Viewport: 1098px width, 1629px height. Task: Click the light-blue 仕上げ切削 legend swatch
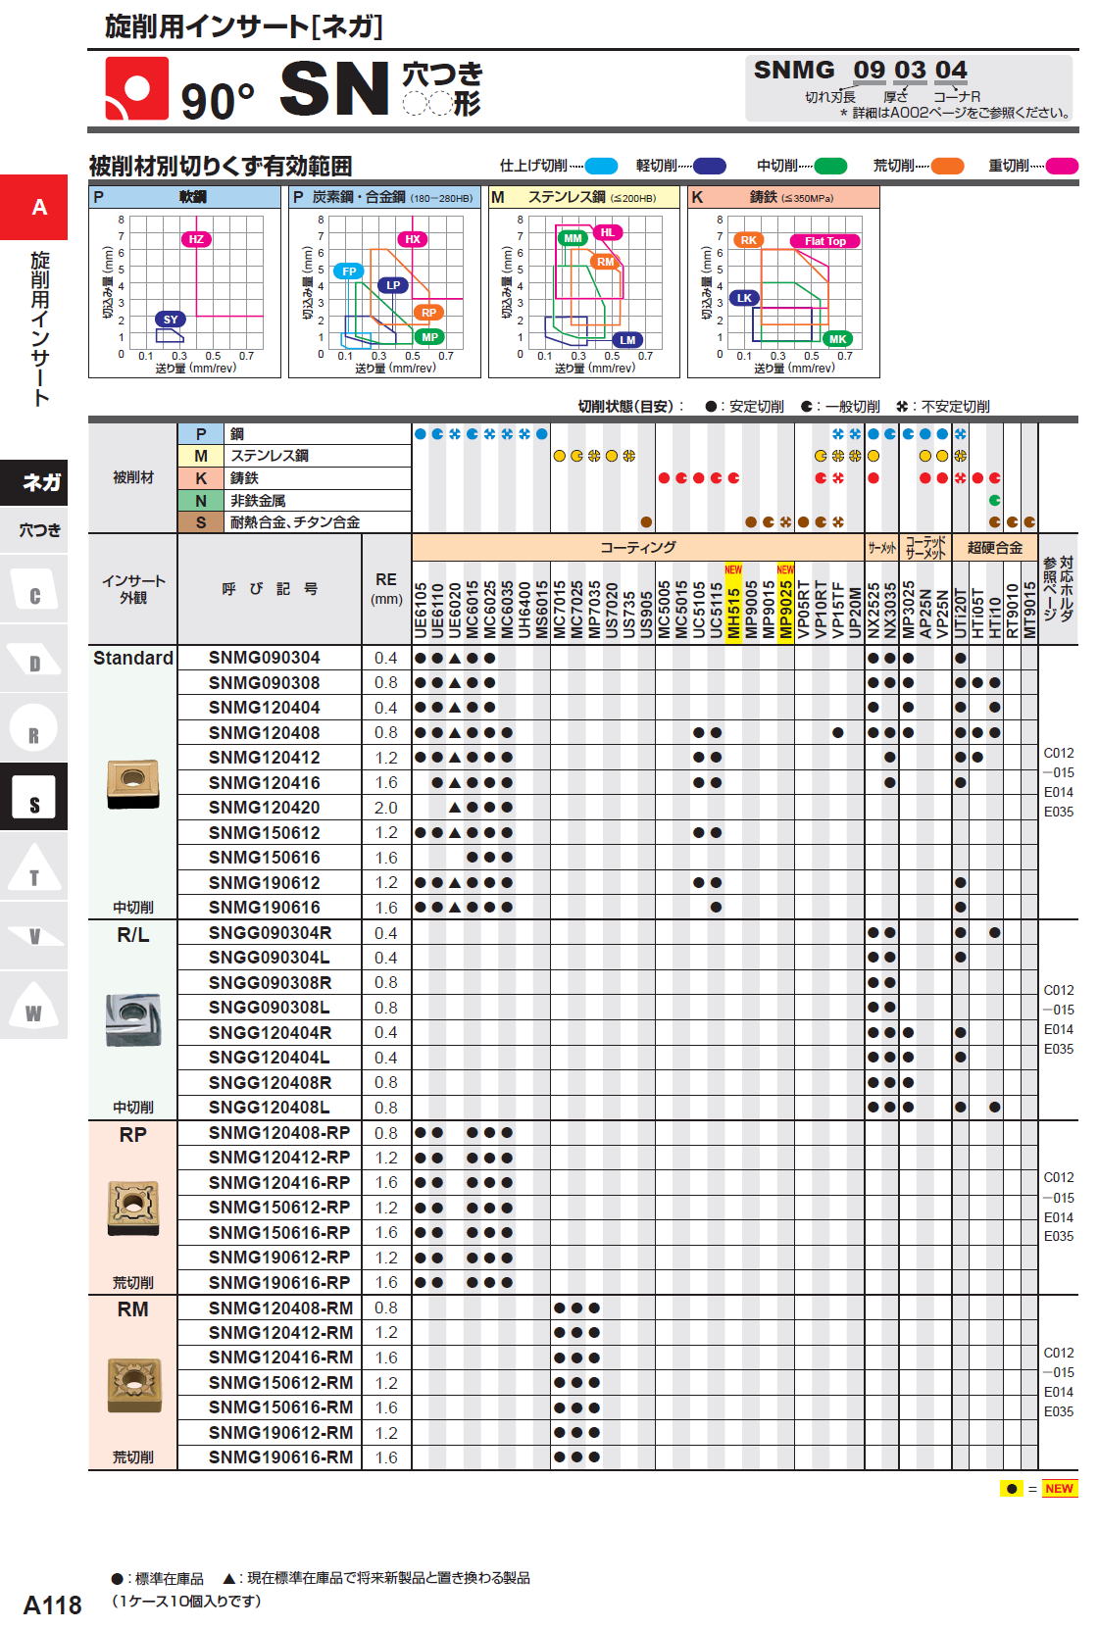click(x=601, y=166)
